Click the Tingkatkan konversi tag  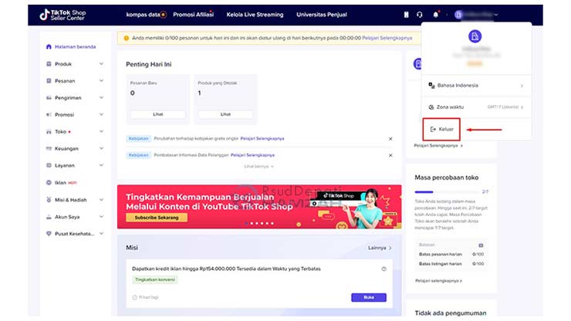coord(155,279)
